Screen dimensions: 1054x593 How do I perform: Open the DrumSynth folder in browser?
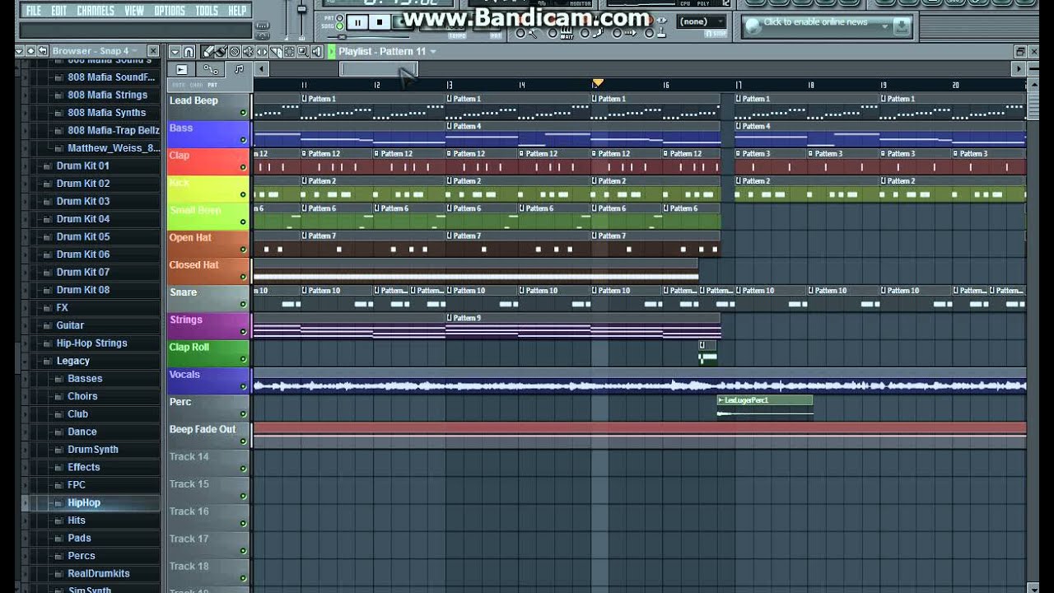click(92, 450)
